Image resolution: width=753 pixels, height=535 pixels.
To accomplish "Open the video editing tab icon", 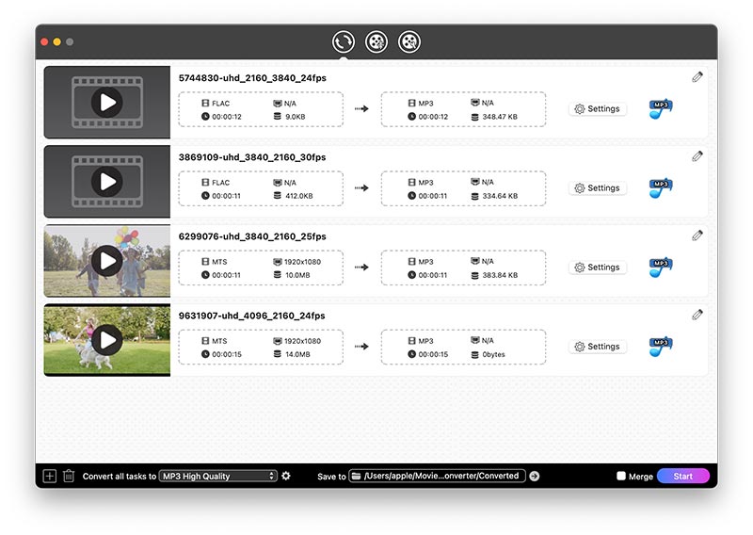I will tap(376, 41).
